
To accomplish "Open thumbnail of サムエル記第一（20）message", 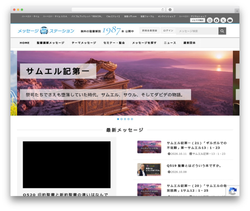I will 149,190.
